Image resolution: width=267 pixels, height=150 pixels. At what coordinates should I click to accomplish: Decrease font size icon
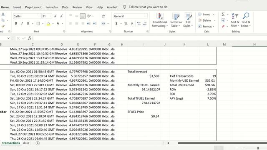click(61, 16)
